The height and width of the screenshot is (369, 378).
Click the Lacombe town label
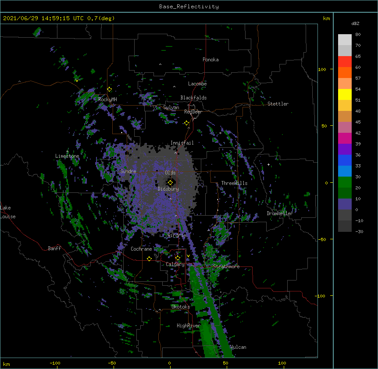click(x=197, y=84)
